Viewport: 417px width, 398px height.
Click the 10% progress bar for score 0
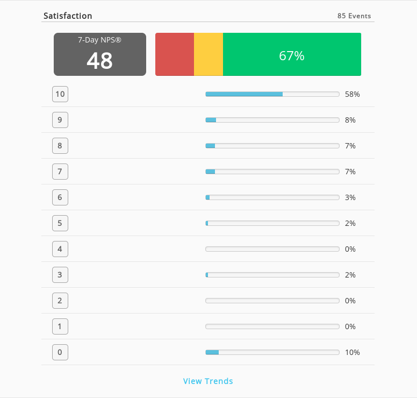tap(272, 352)
